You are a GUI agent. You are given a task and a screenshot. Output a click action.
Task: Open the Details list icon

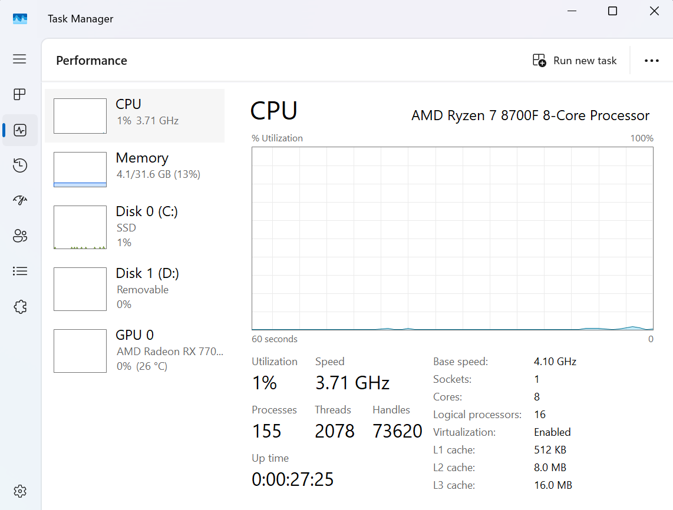pyautogui.click(x=20, y=271)
